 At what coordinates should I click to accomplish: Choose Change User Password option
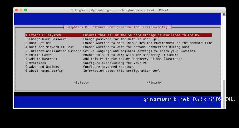tap(46, 39)
